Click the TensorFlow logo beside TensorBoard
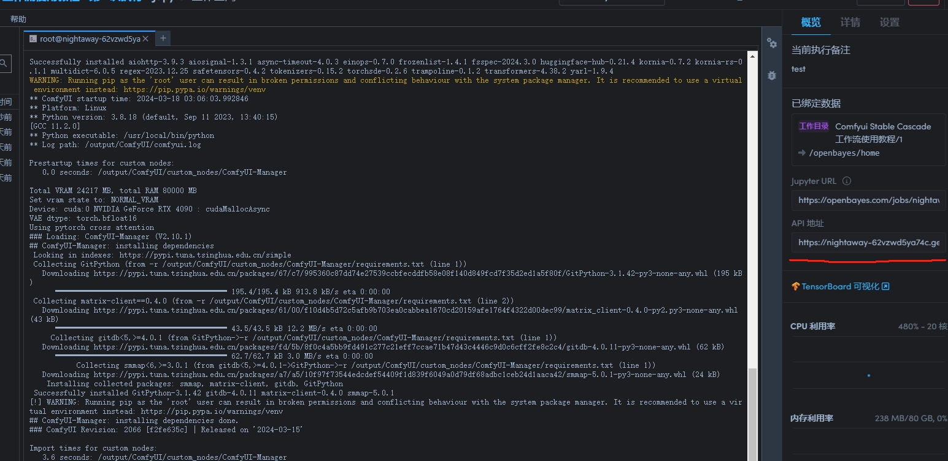The height and width of the screenshot is (461, 948). (796, 286)
